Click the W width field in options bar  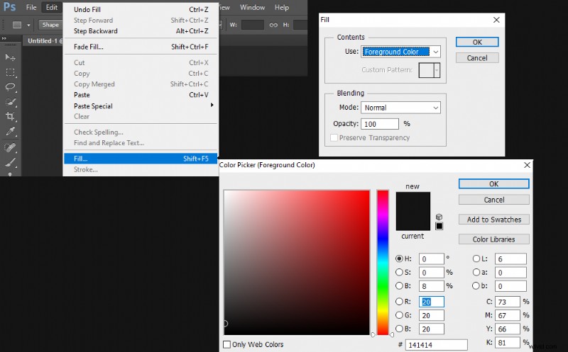pos(253,25)
